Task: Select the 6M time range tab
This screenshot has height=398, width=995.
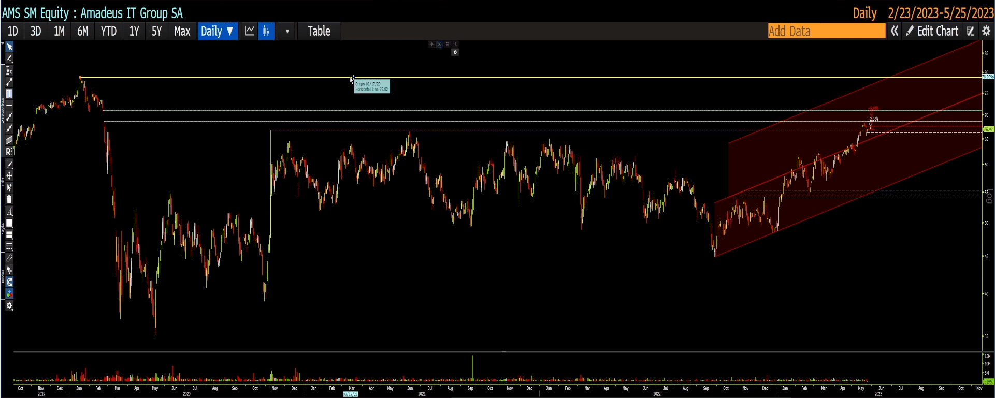Action: (x=83, y=31)
